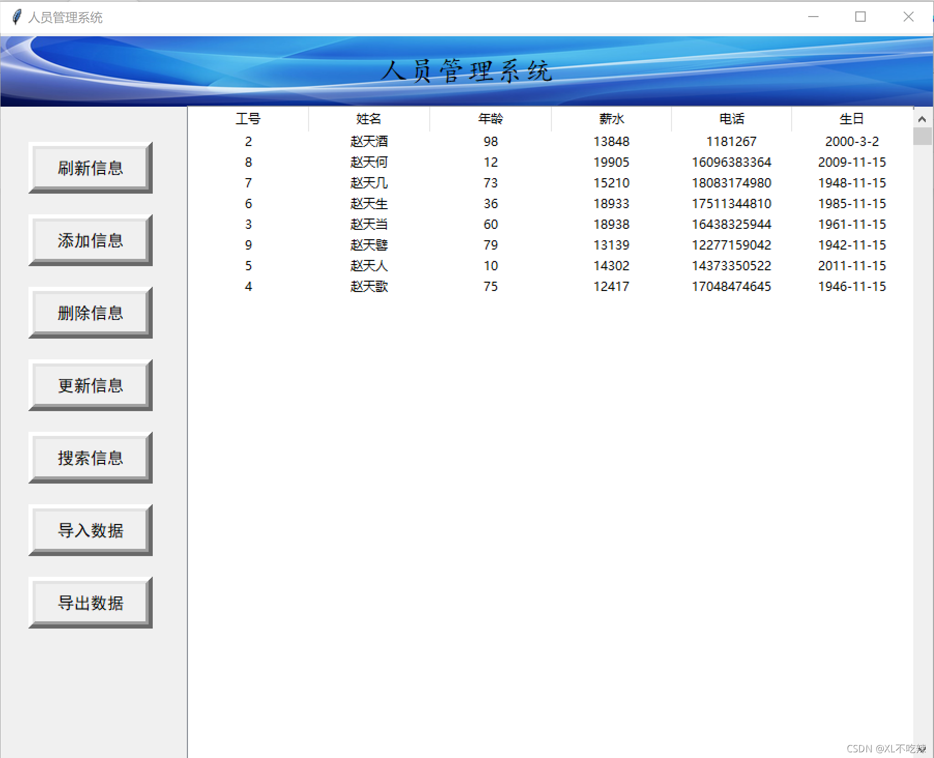
Task: Click birthday 2000-3-2
Action: [852, 141]
